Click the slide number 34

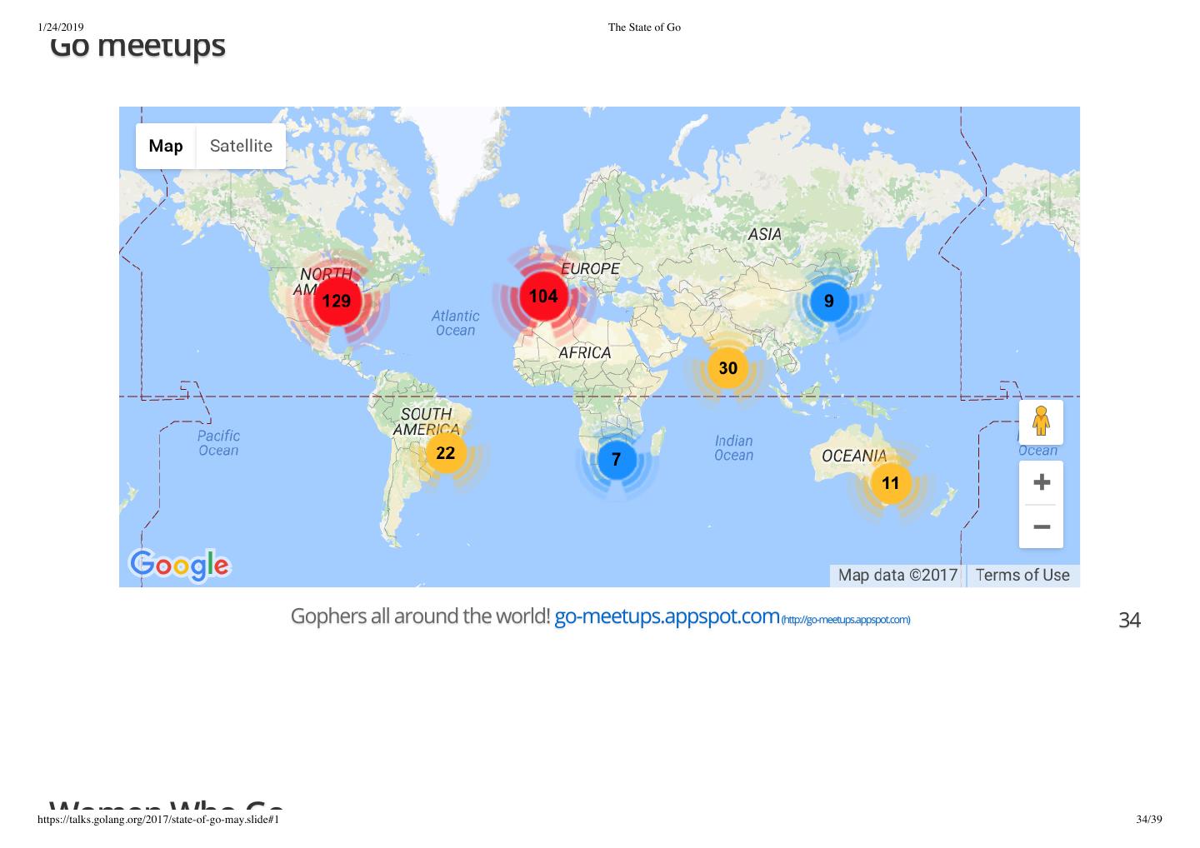point(1129,620)
